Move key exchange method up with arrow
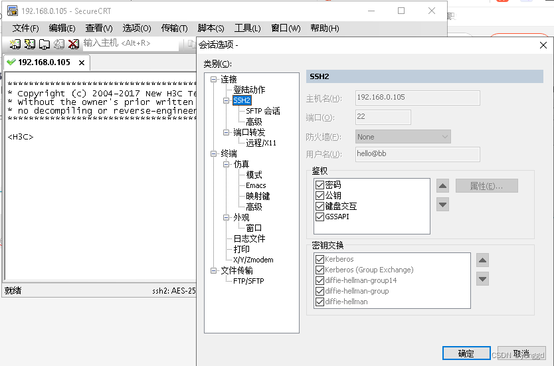This screenshot has width=554, height=366. [482, 260]
